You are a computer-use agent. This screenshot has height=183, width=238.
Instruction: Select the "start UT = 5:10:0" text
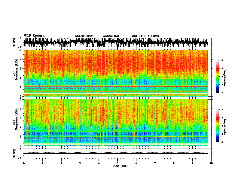coord(145,36)
